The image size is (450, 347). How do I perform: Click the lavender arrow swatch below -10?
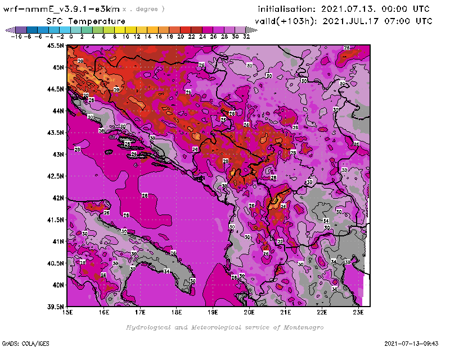click(10, 30)
